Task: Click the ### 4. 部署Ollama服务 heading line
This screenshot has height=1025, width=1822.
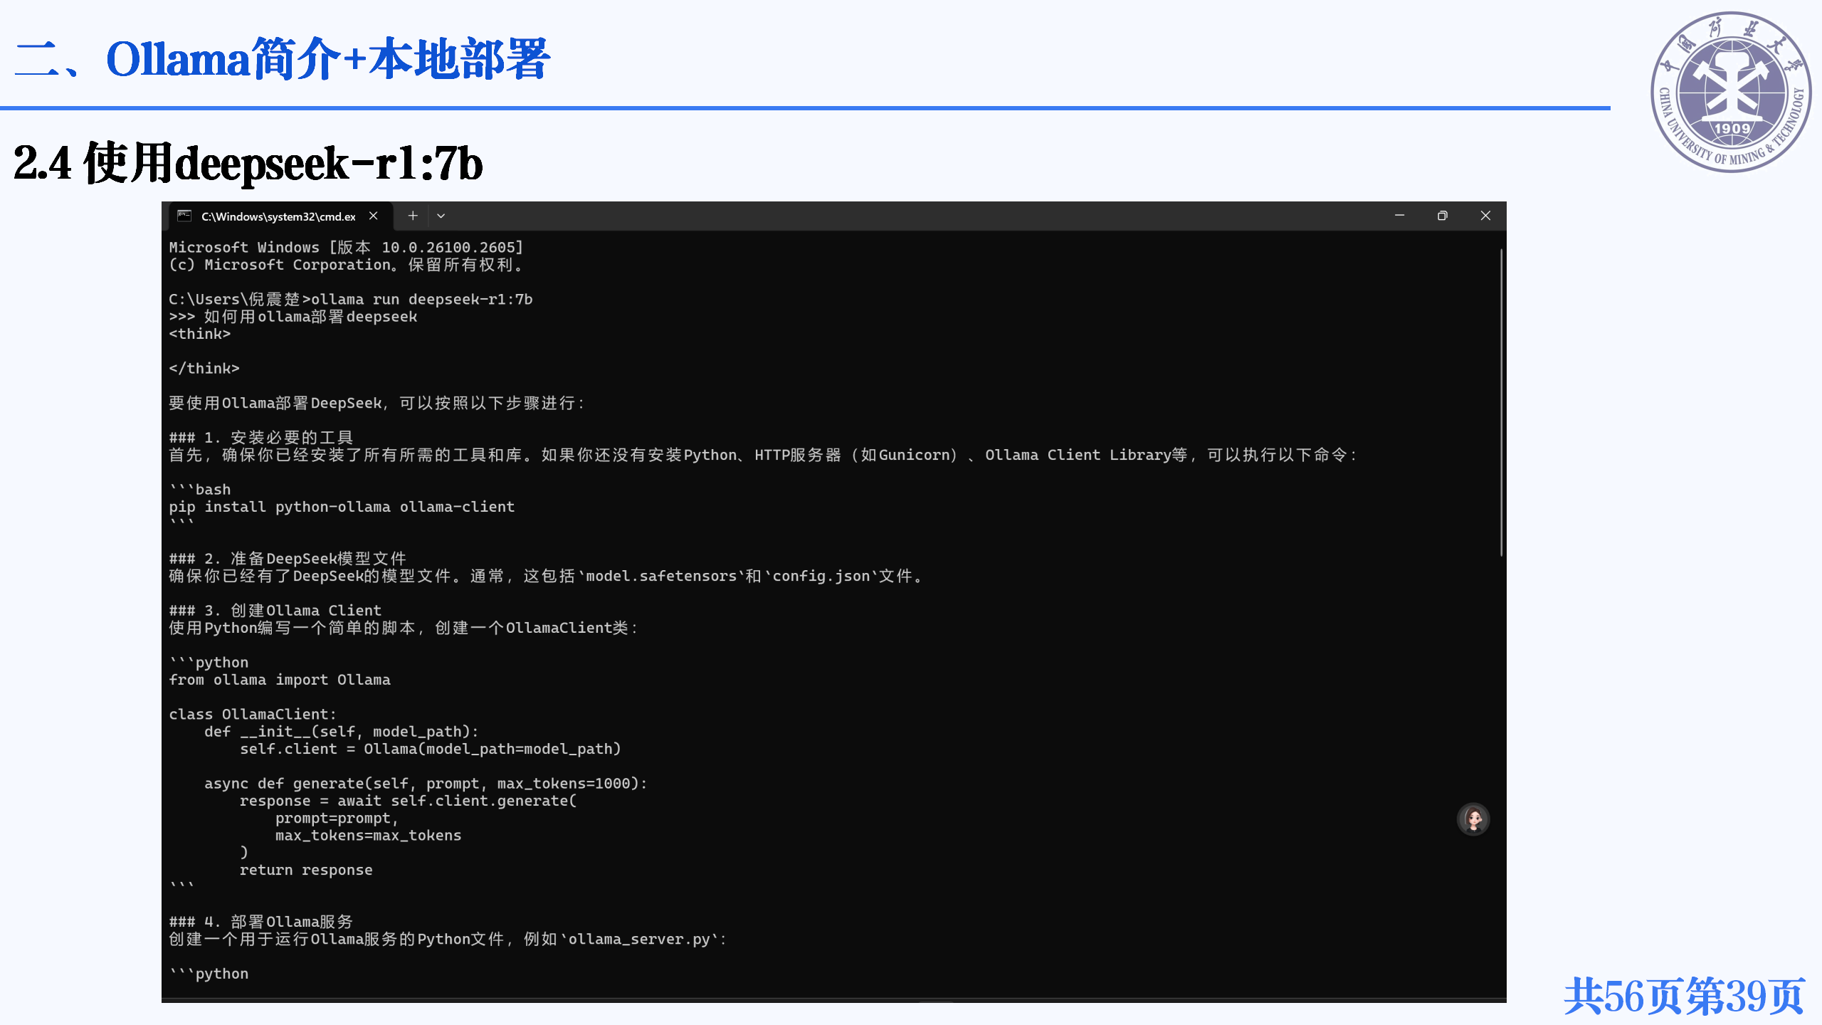Action: point(261,922)
